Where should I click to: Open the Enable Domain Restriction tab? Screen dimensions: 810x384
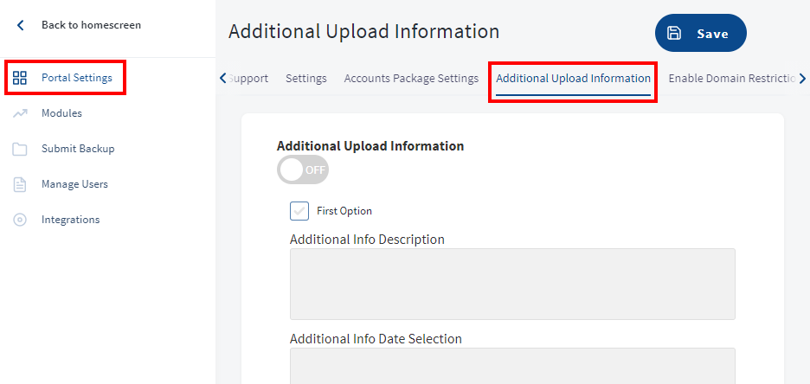(732, 79)
